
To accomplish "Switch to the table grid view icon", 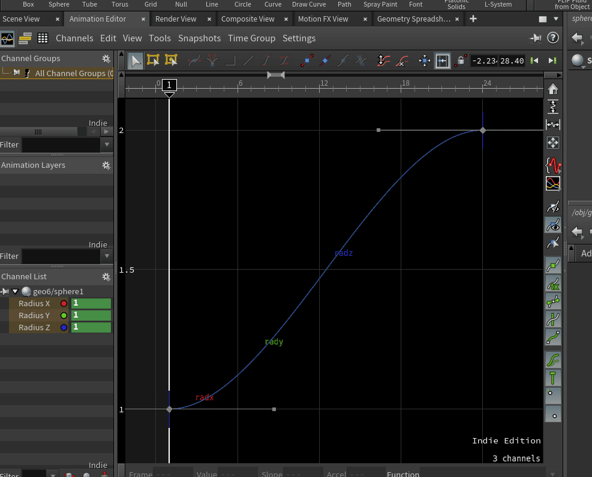I will point(43,38).
